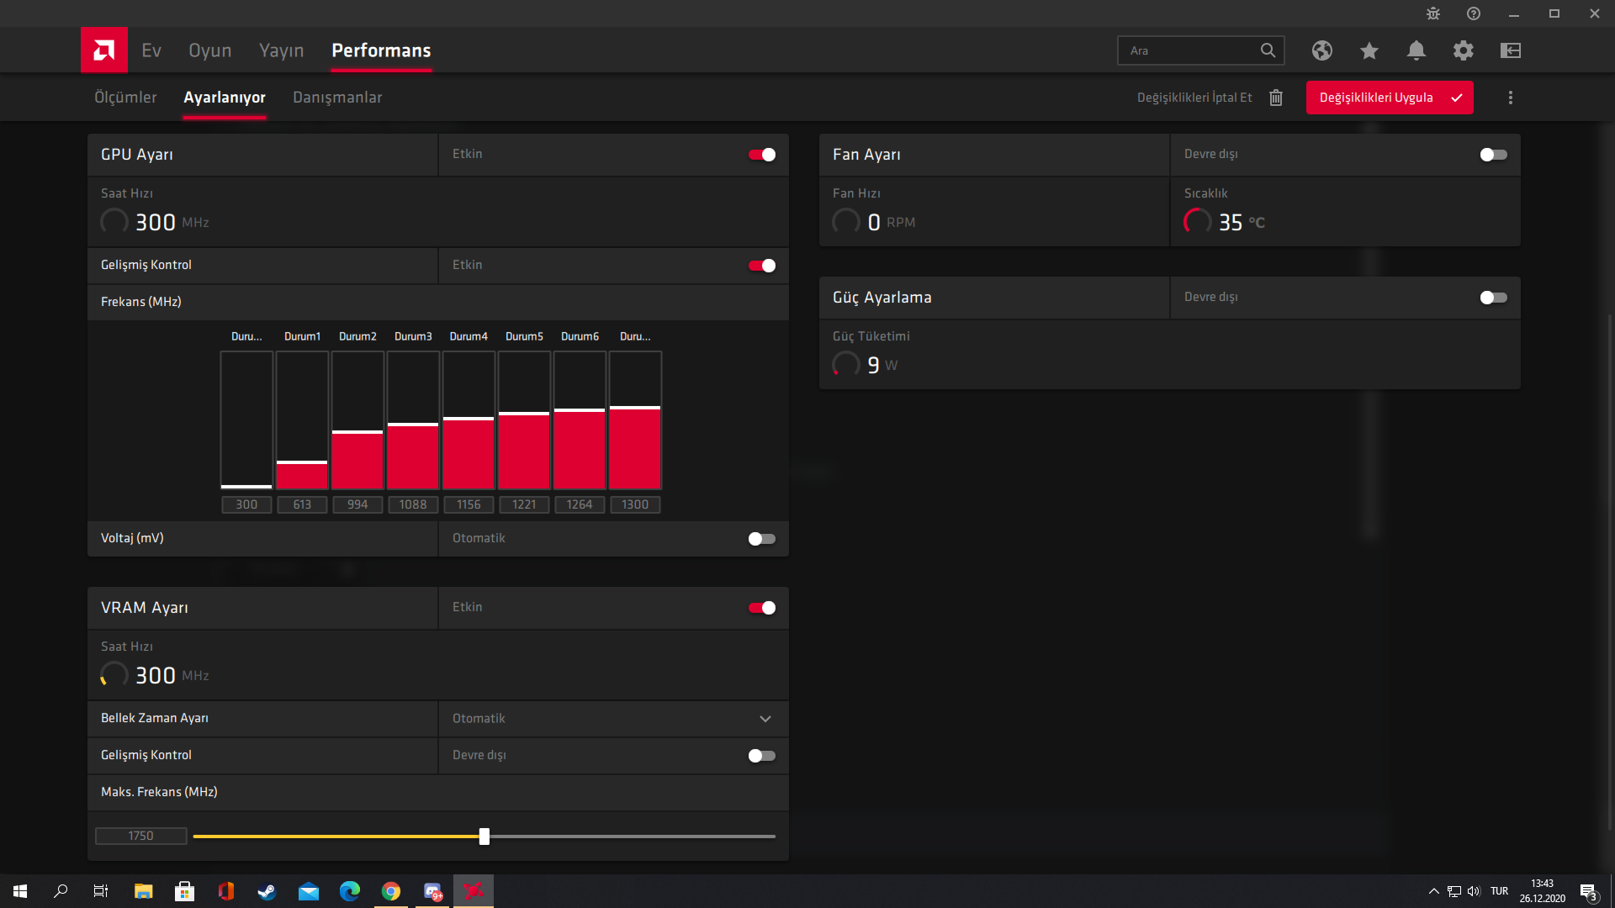Click the 300 MHz state value field
The image size is (1615, 908).
pos(246,504)
